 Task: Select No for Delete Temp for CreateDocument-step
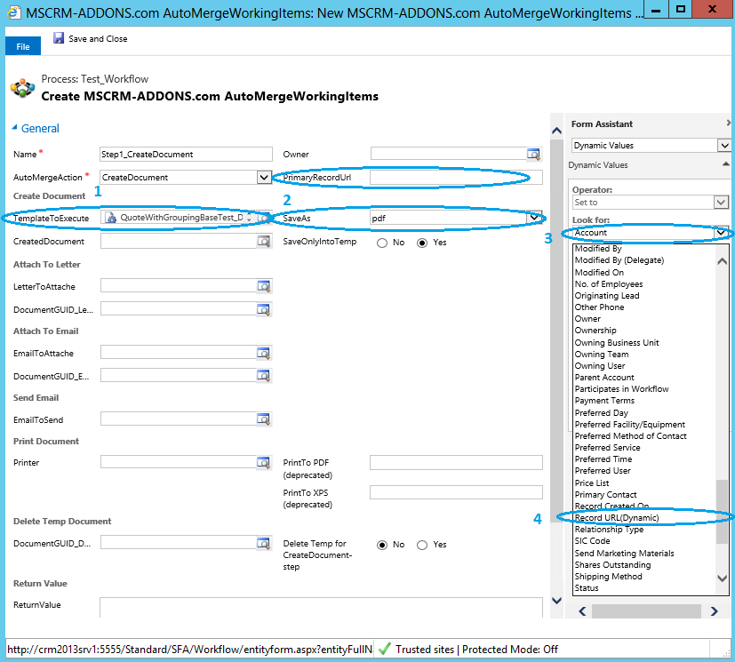[382, 545]
